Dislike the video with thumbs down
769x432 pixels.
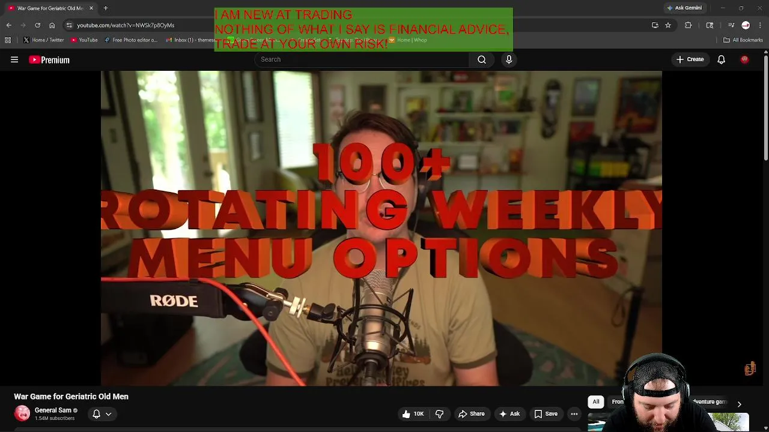440,413
